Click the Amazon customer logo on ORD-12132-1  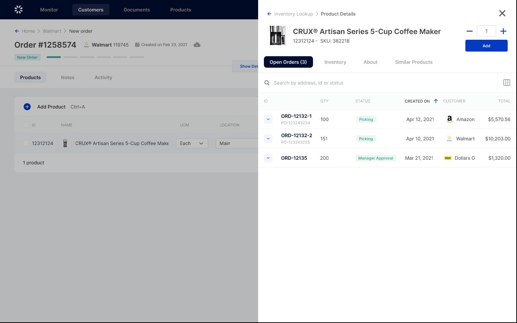click(449, 119)
